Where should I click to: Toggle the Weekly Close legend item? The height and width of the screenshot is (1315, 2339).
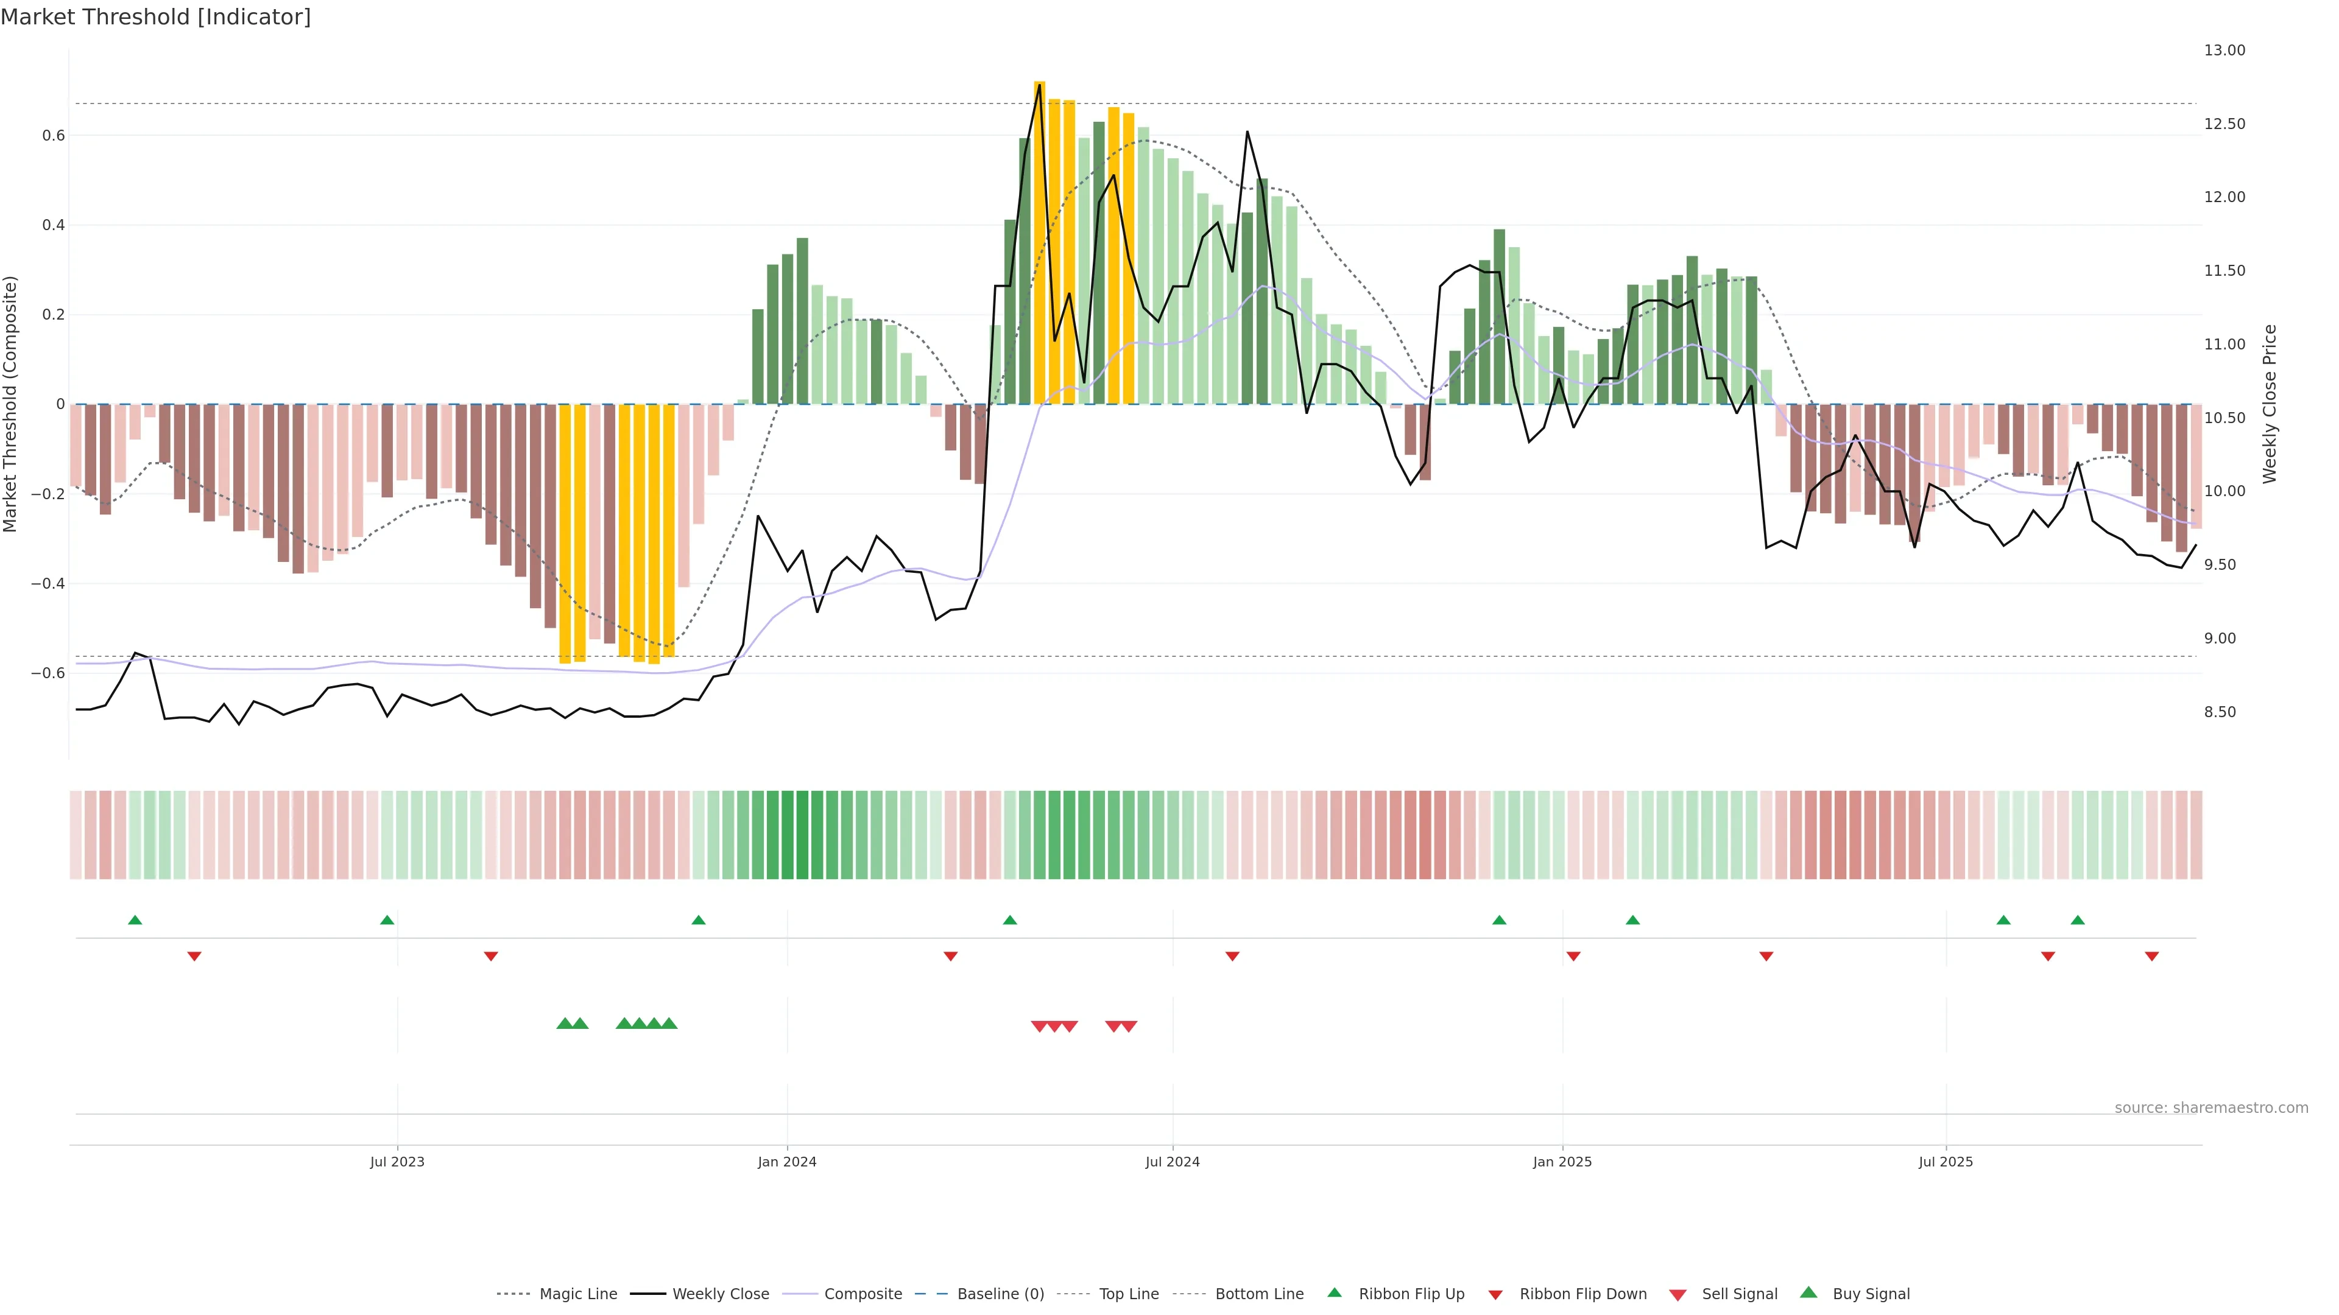pos(720,1294)
